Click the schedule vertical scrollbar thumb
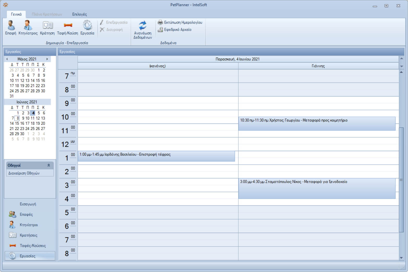The image size is (408, 272). coord(401,179)
